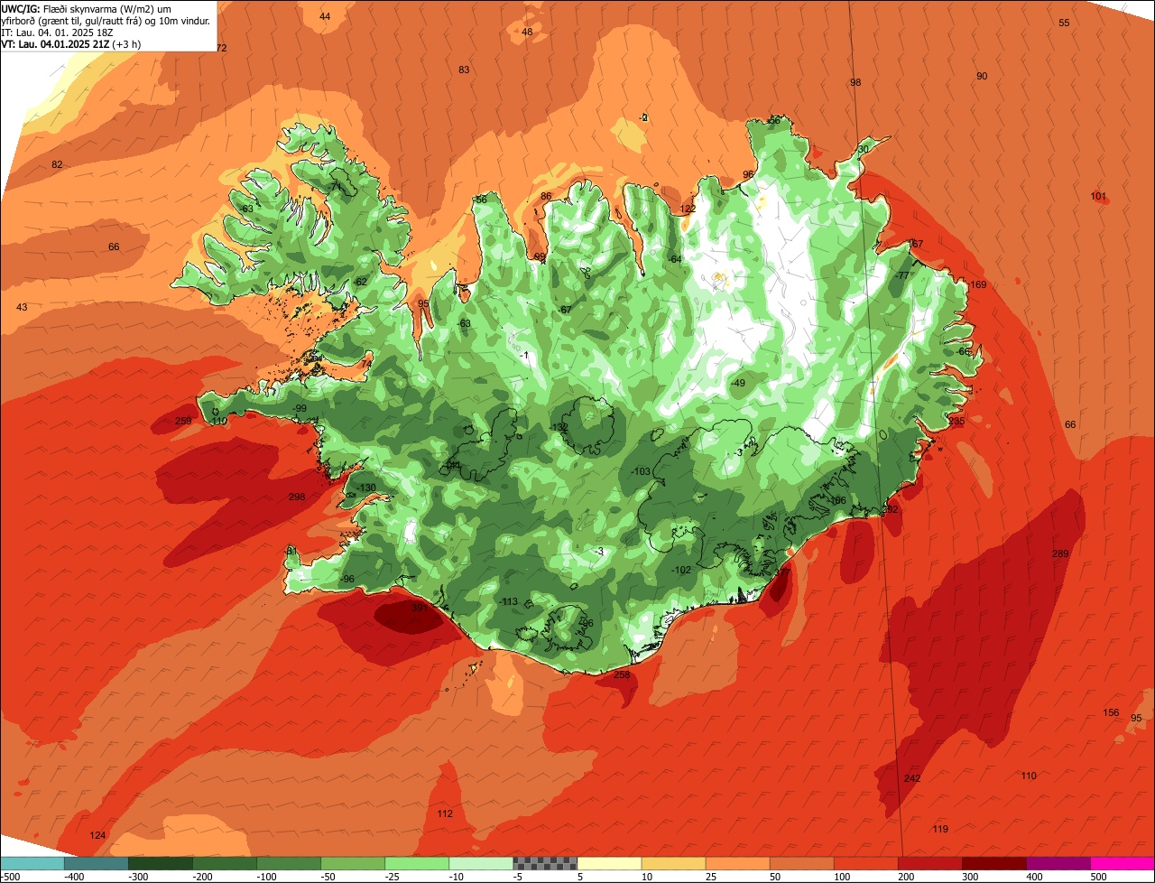Select the 44 value at top
Viewport: 1155px width, 883px height.
click(325, 16)
